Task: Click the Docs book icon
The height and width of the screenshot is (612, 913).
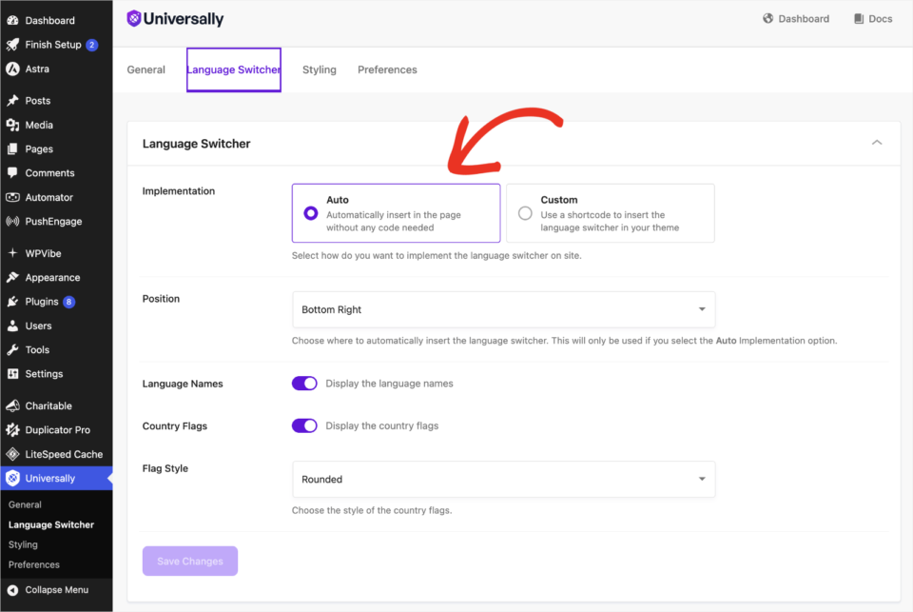Action: coord(859,19)
